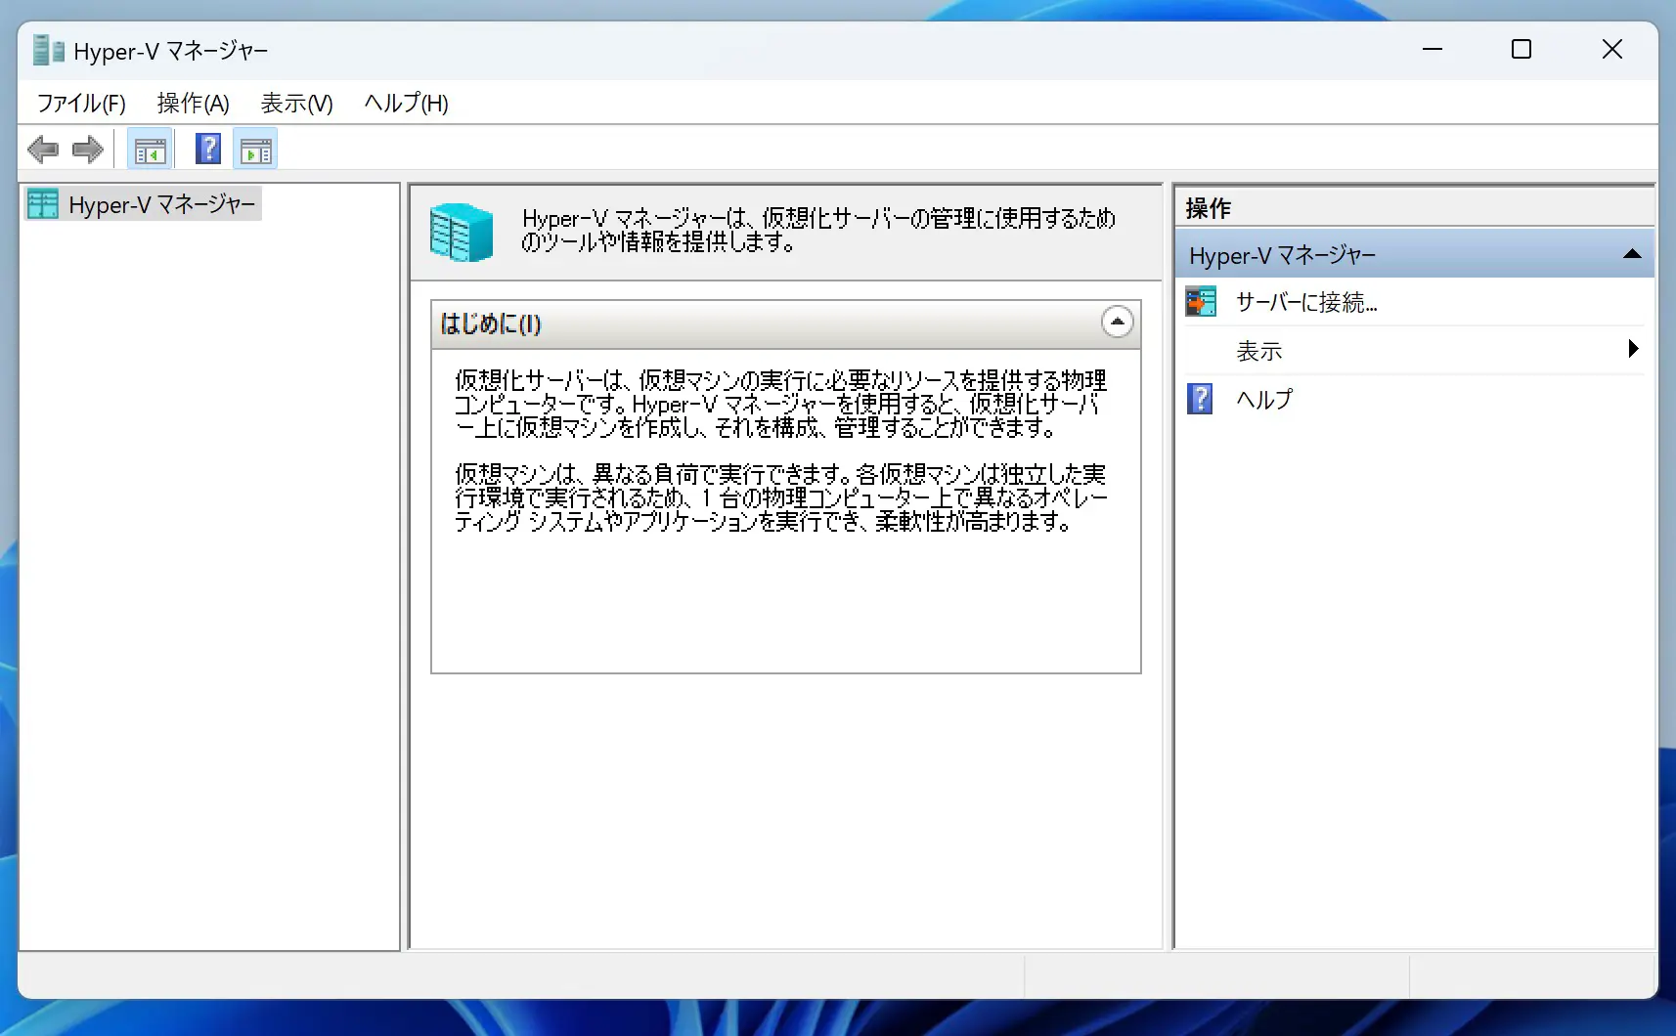Toggle the action pane visibility icon
Viewport: 1676px width, 1036px height.
click(x=255, y=149)
